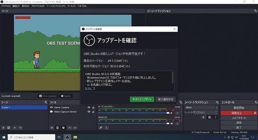
Task: Click the volume slider of the オーディオミキサー channel
Action: (x=134, y=113)
